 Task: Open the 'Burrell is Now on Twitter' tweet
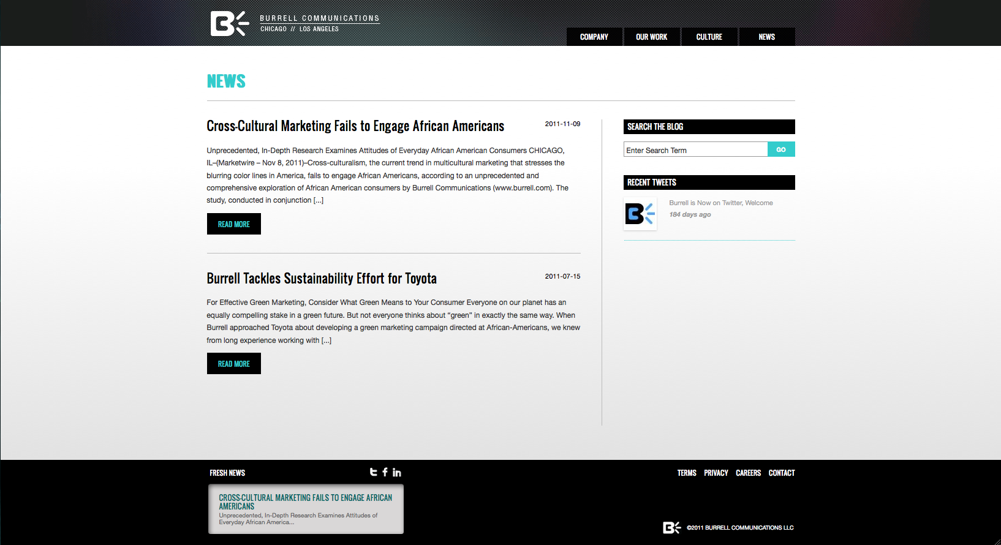(720, 203)
